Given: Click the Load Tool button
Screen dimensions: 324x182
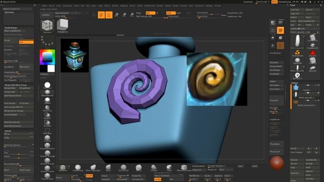Looking at the screenshot, I should click(x=297, y=10).
